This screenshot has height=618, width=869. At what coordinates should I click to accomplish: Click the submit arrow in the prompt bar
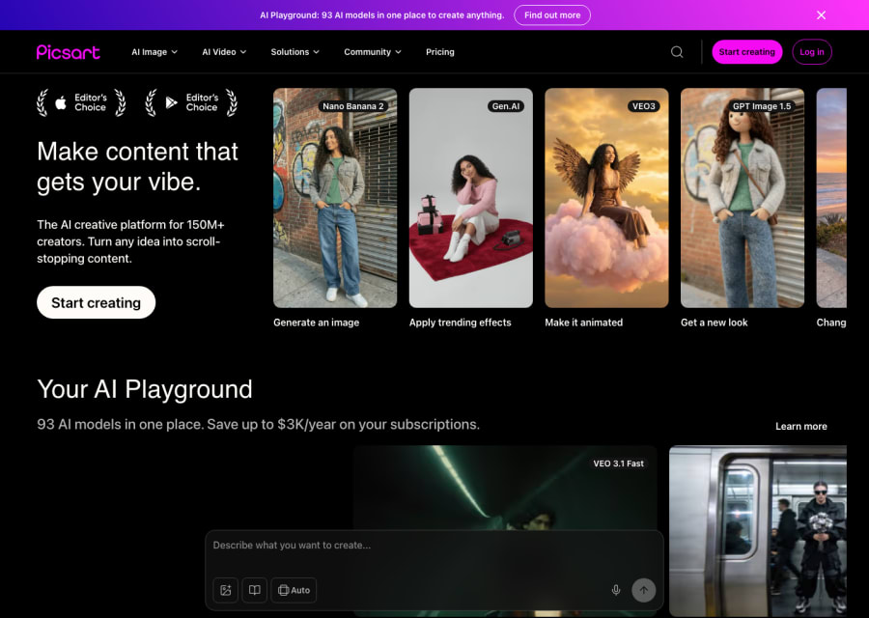pyautogui.click(x=643, y=589)
